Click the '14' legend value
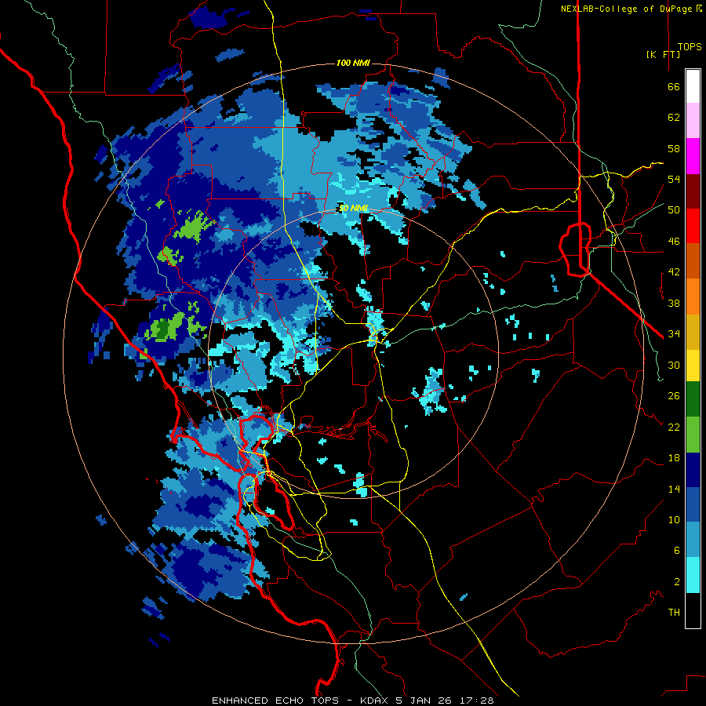 [674, 489]
